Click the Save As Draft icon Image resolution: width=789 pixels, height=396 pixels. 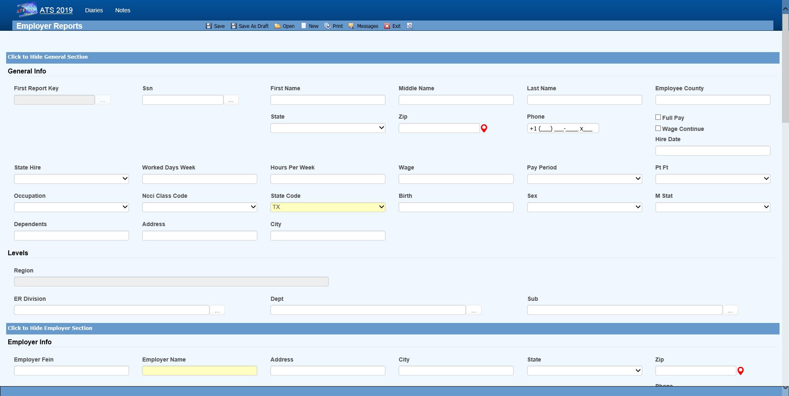click(x=233, y=26)
